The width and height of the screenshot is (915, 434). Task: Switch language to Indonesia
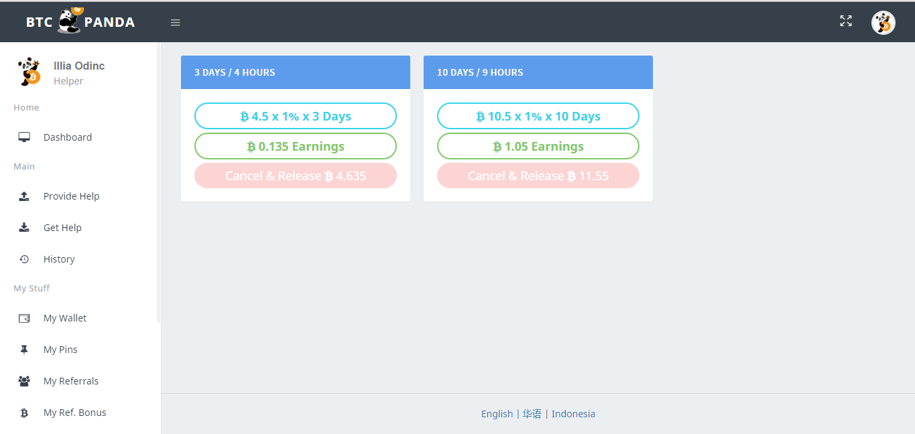pyautogui.click(x=573, y=414)
